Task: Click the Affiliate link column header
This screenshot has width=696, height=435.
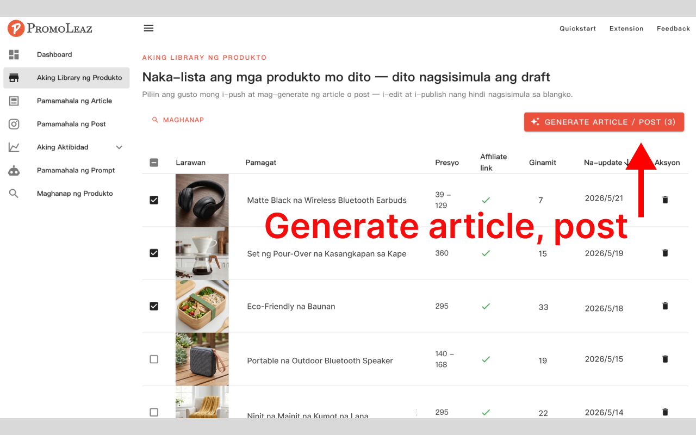Action: click(493, 162)
